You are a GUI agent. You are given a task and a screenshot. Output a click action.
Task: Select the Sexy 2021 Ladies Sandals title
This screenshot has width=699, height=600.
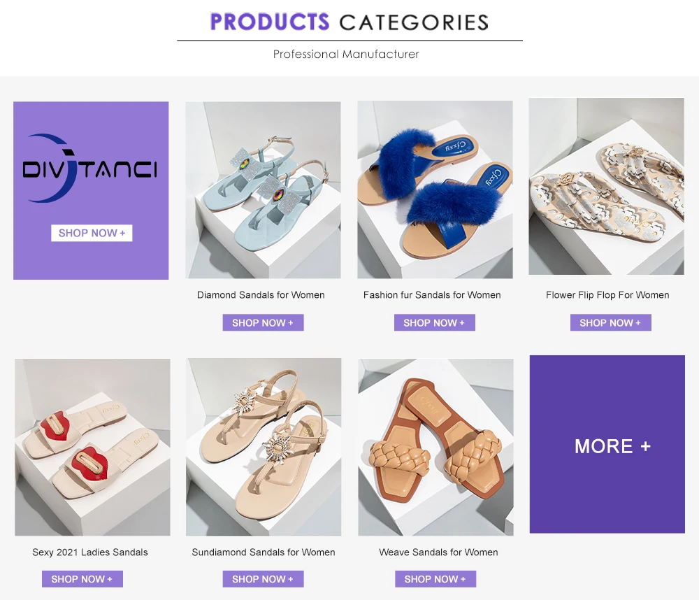click(90, 552)
